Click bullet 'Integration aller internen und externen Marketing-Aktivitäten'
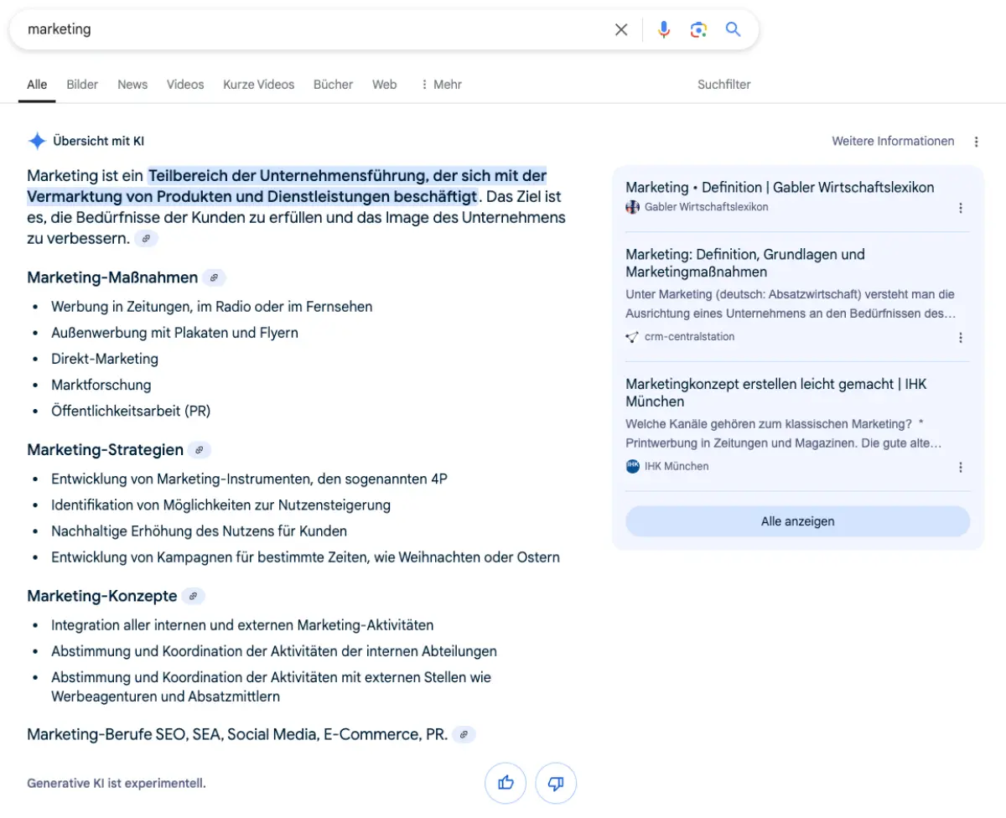This screenshot has width=1006, height=818. [242, 625]
